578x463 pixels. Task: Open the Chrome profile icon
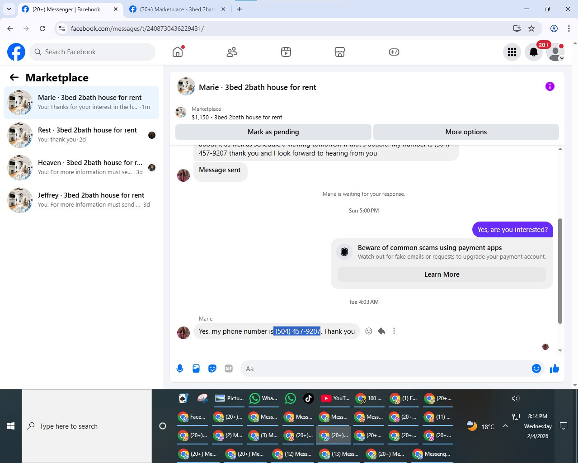554,28
